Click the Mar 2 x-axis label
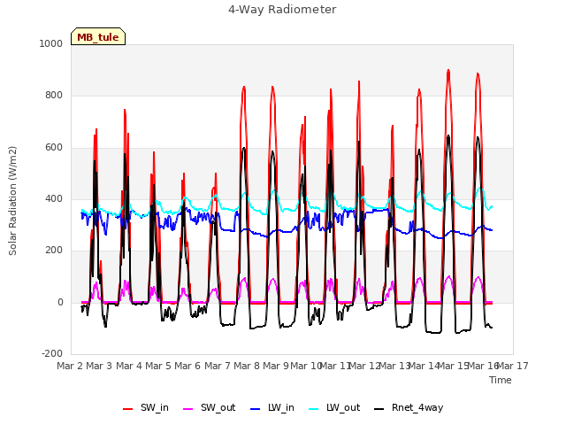Screen dimensions: 566x425 70,366
